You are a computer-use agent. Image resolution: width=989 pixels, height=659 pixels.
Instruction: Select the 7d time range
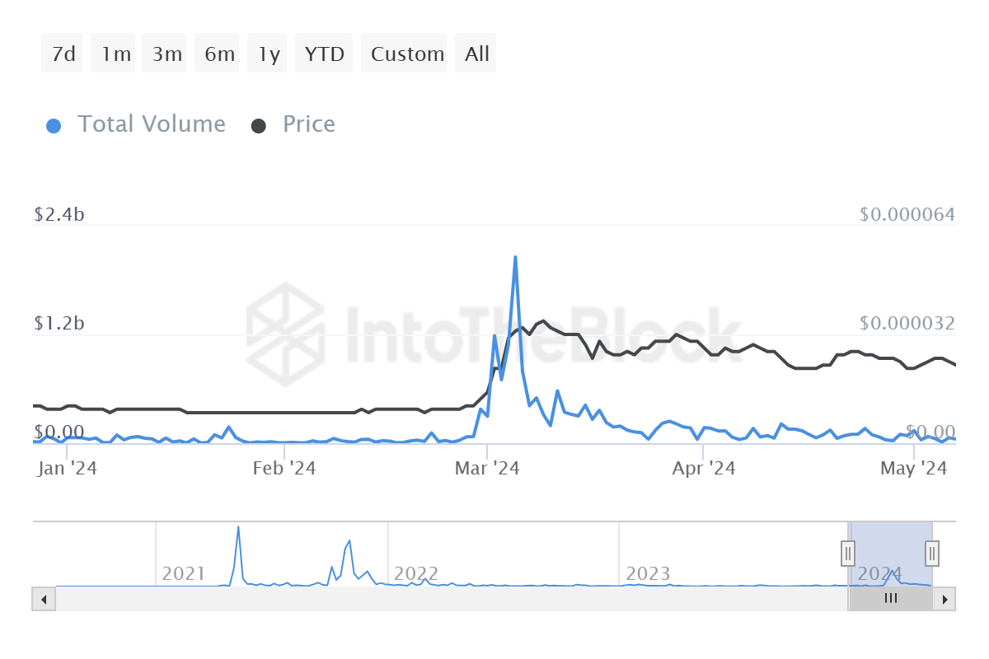point(63,54)
